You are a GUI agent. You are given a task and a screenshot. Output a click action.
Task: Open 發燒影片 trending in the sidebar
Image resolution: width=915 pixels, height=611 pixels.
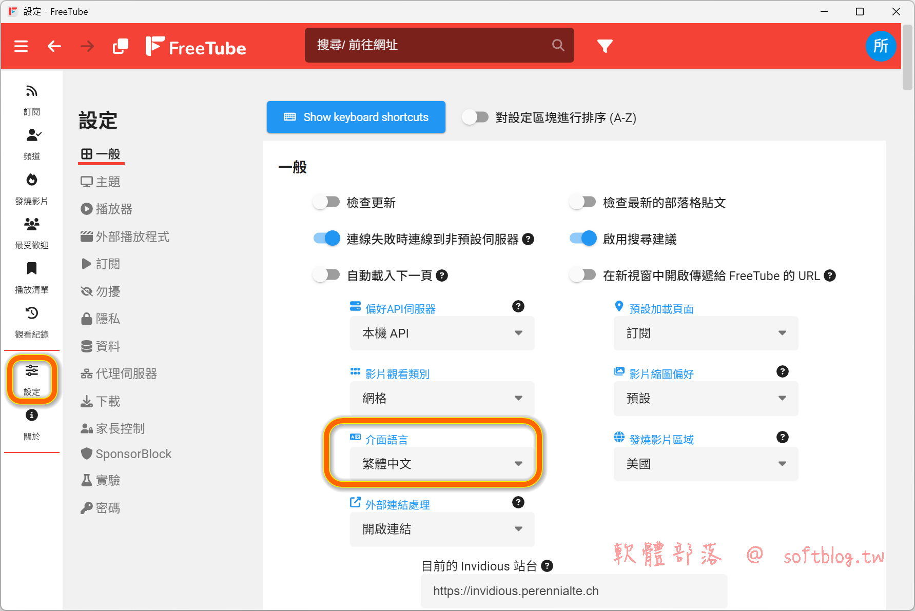[x=32, y=189]
